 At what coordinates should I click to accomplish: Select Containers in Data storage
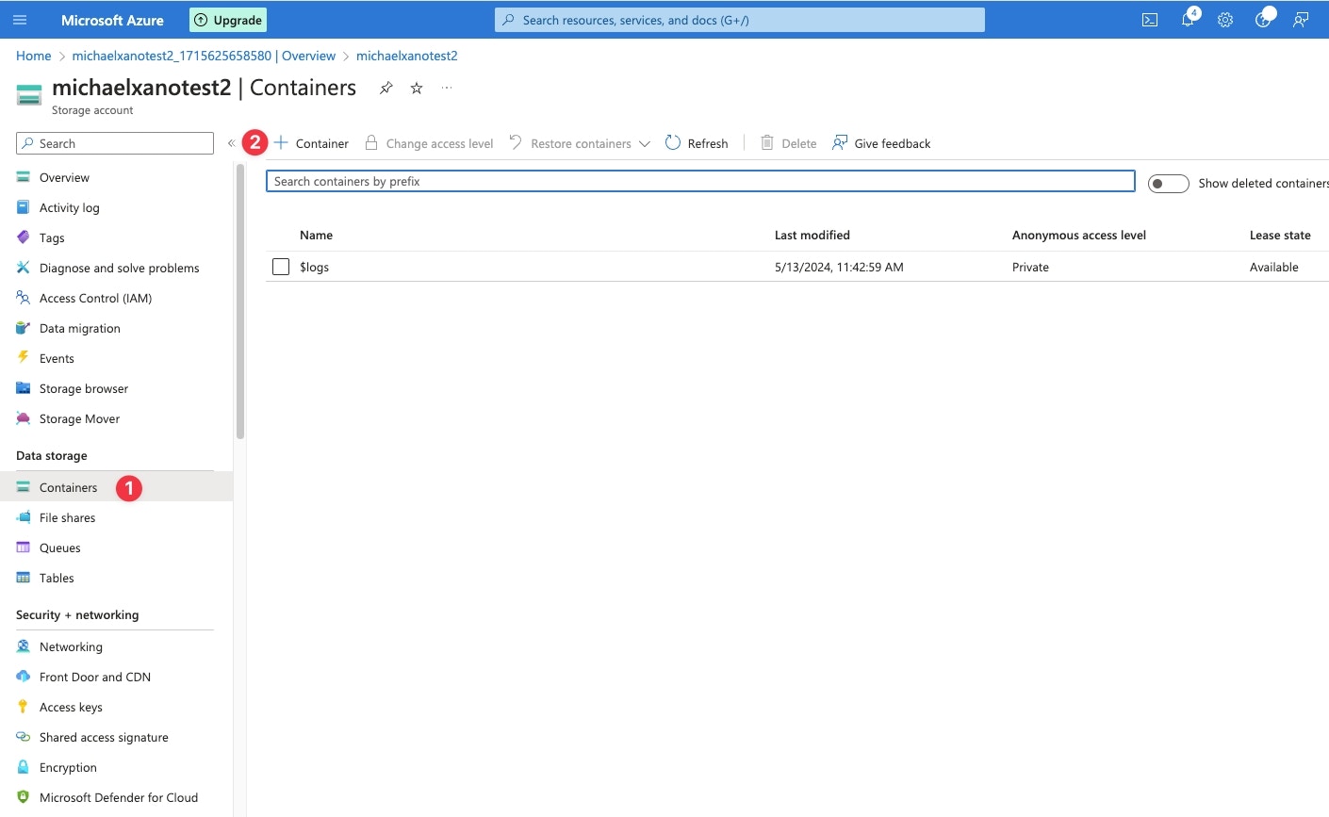tap(117, 487)
